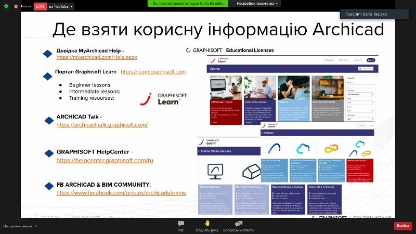Open the Archicad Basic Skills course card

point(215,200)
